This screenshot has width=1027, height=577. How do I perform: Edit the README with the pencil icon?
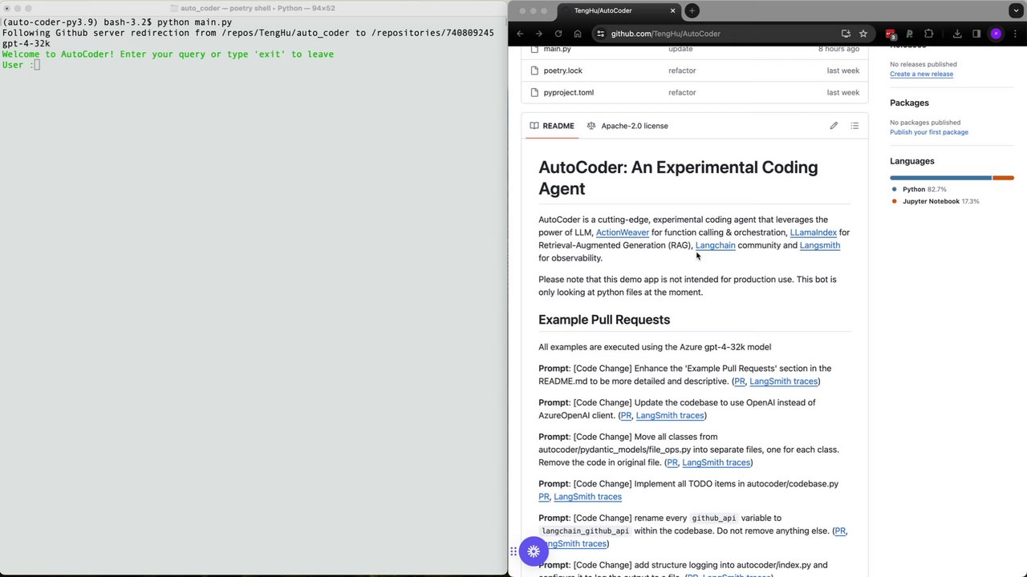click(x=834, y=126)
